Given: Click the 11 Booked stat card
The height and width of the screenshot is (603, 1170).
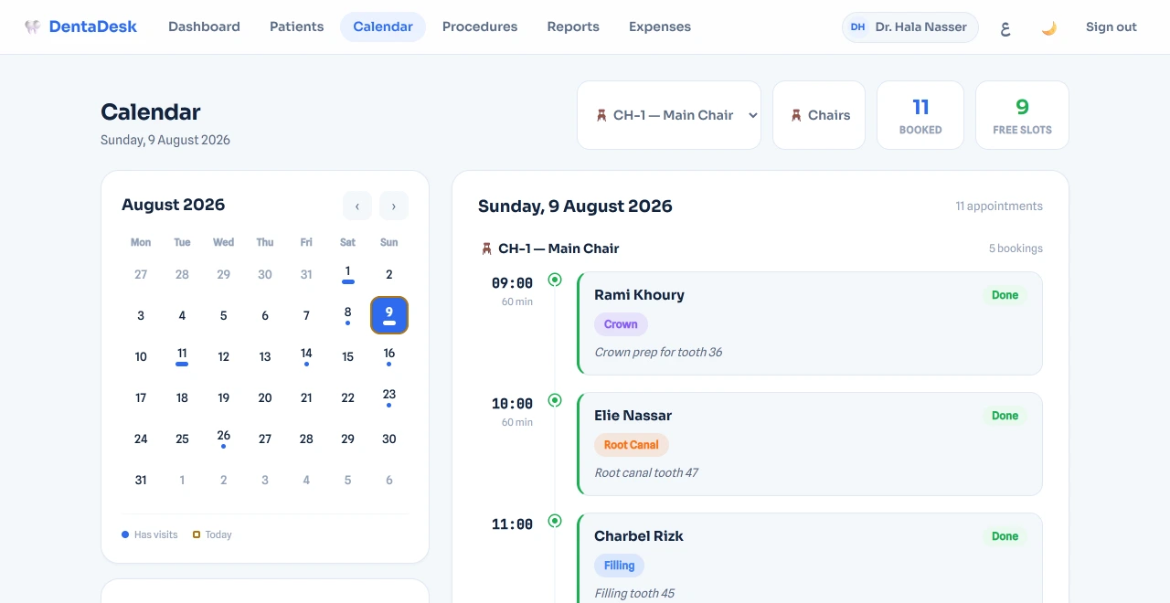Looking at the screenshot, I should click(920, 115).
